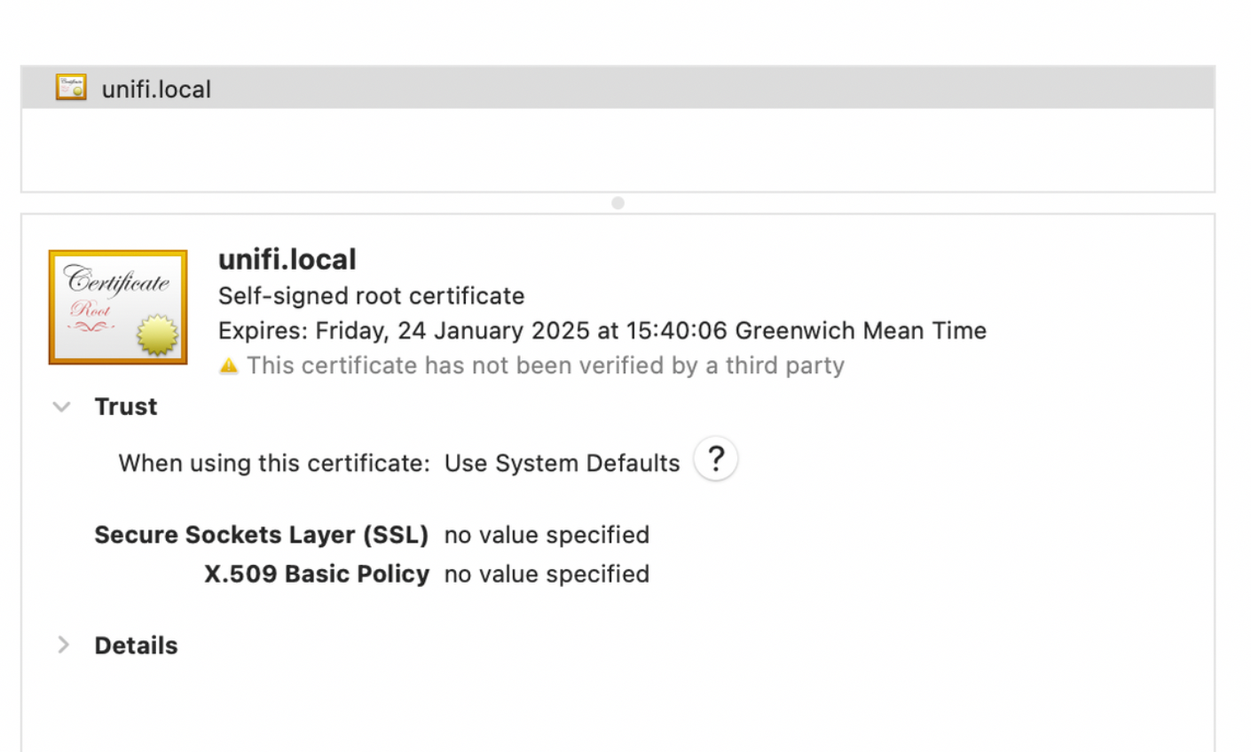Click the Self-signed root certificate text
The image size is (1251, 752).
(x=371, y=295)
